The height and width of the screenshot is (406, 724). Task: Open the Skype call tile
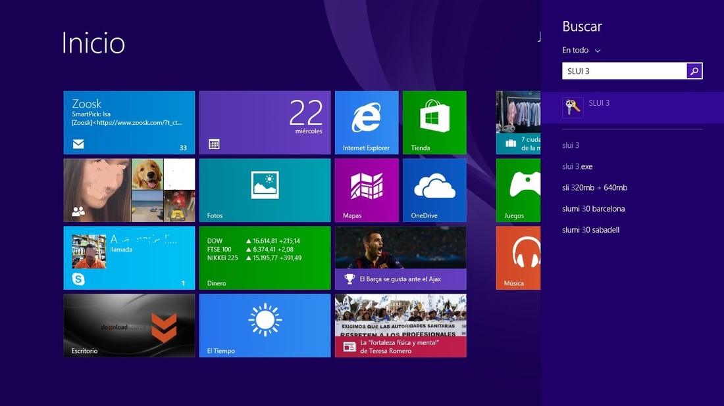pyautogui.click(x=129, y=258)
